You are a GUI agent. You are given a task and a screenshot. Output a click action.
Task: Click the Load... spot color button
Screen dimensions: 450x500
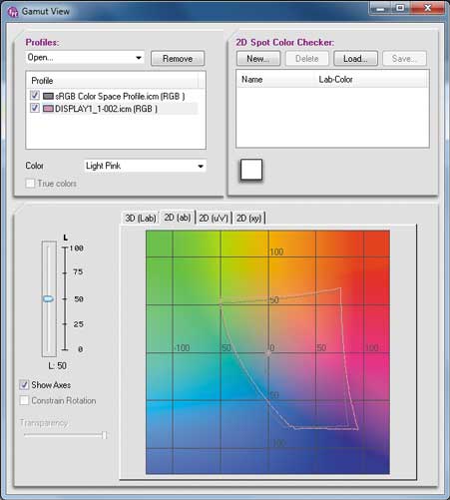tap(355, 59)
